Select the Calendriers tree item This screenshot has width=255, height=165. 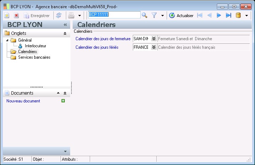coord(27,52)
